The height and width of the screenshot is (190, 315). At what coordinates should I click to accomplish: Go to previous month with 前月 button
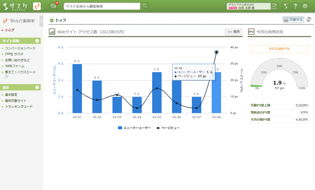tap(233, 32)
